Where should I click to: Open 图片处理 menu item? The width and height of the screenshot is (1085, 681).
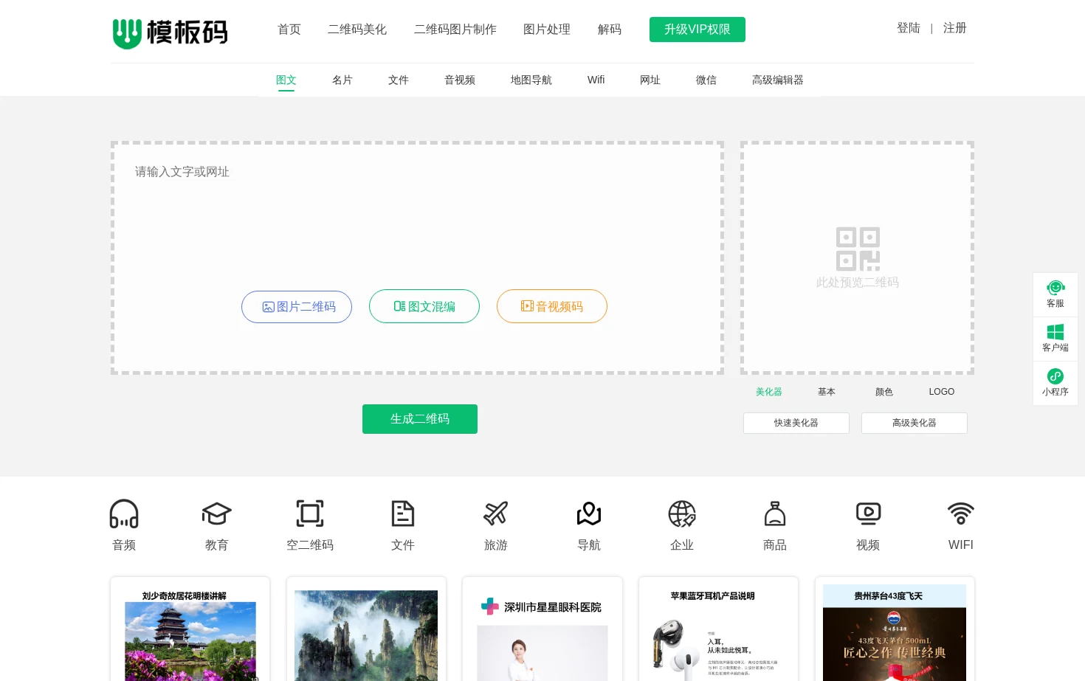tap(547, 30)
